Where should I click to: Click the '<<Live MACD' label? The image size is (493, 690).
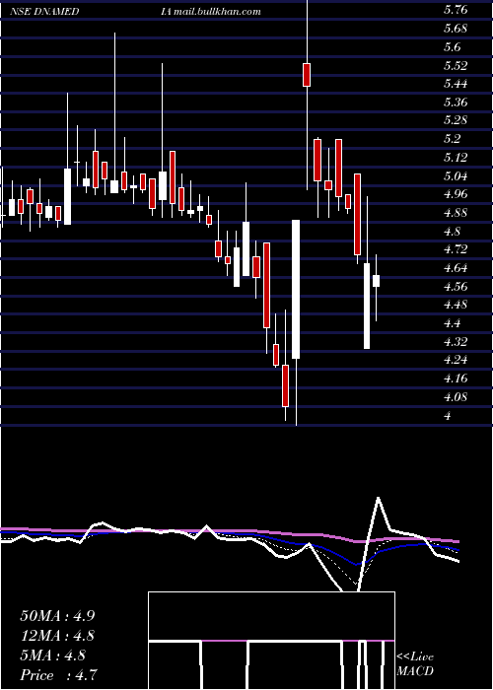point(415,664)
